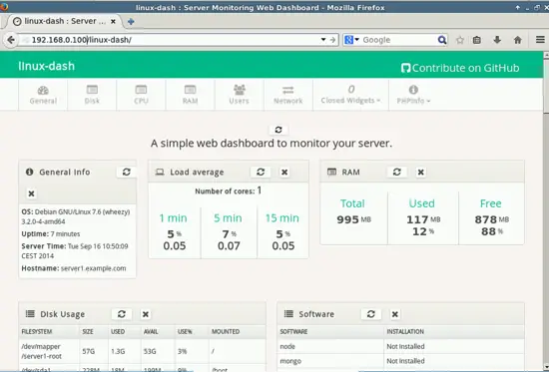Open a new tab with the plus button
549x372 pixels.
131,21
